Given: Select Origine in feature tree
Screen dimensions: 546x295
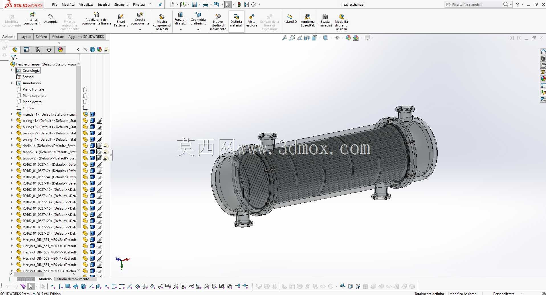Looking at the screenshot, I should tap(28, 108).
